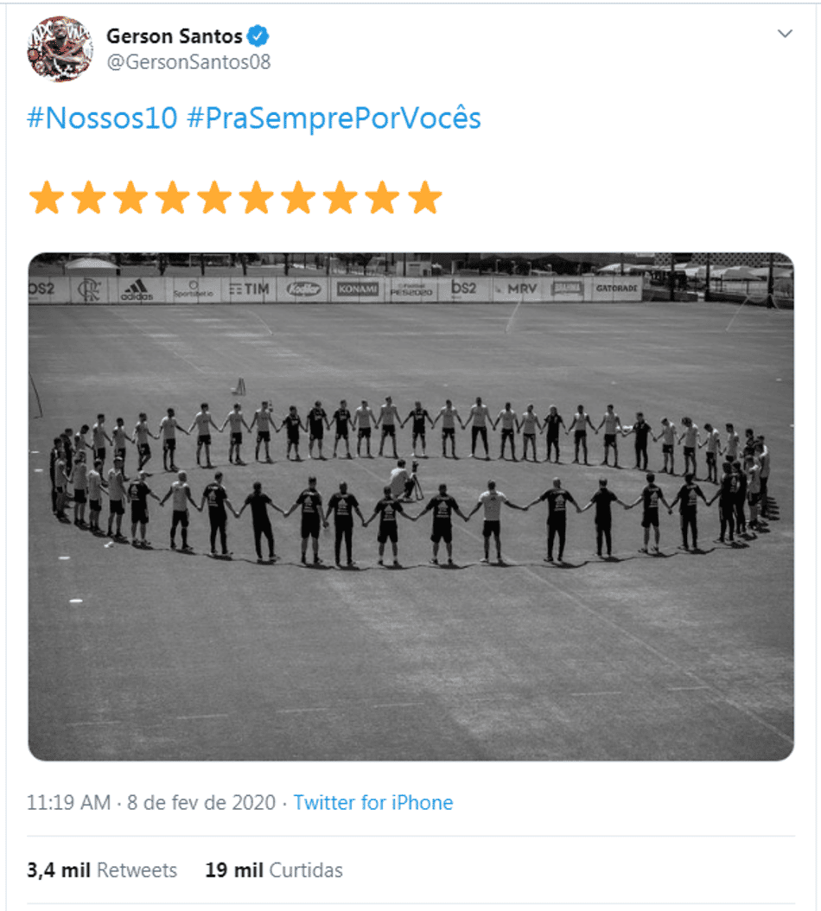Click the Gerson Santos display name
Viewport: 821px width, 911px height.
(175, 36)
